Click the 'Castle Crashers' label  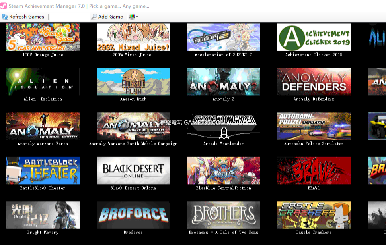pos(314,233)
